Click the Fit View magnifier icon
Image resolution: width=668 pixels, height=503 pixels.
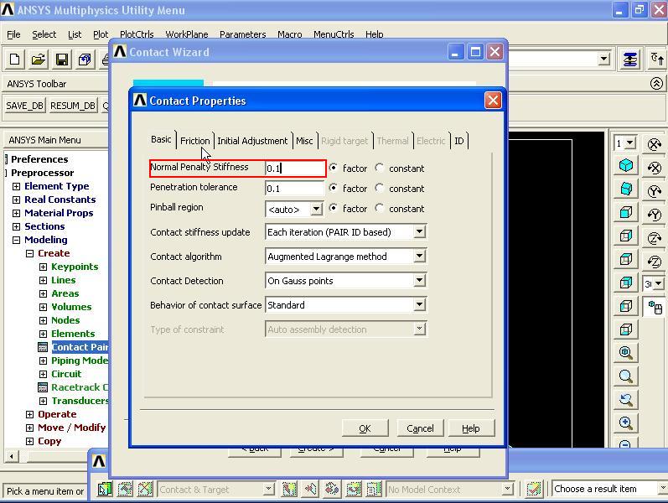point(625,353)
